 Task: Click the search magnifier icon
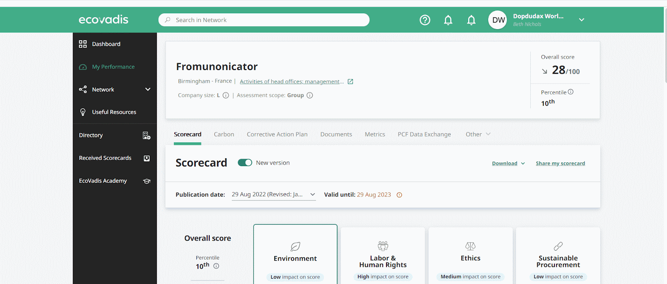point(168,20)
